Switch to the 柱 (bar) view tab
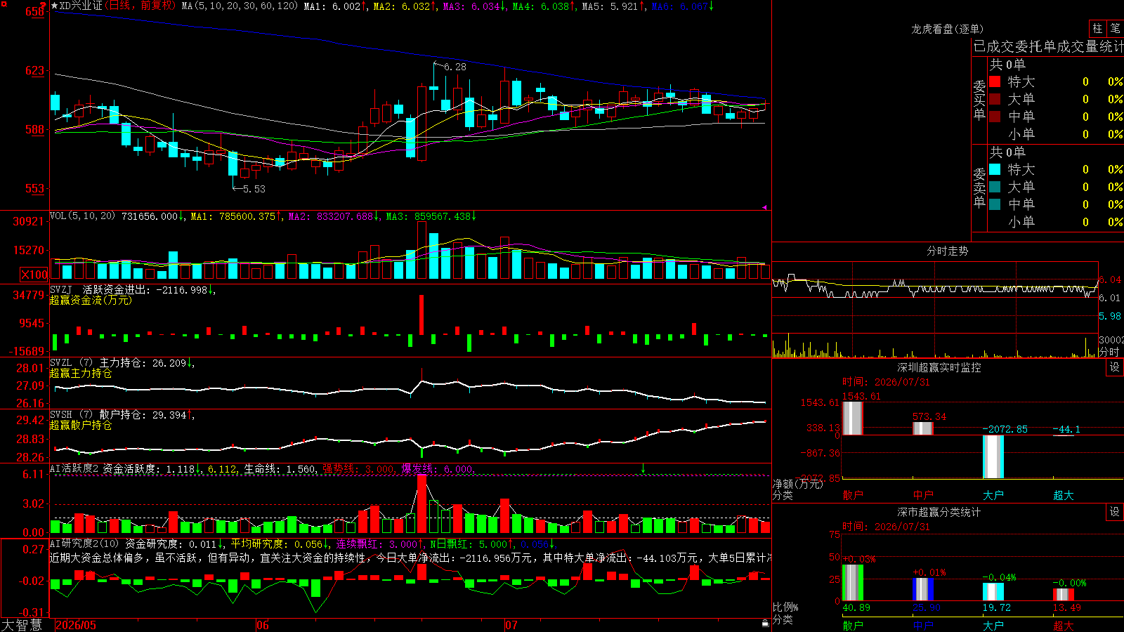The image size is (1124, 632). click(1097, 28)
